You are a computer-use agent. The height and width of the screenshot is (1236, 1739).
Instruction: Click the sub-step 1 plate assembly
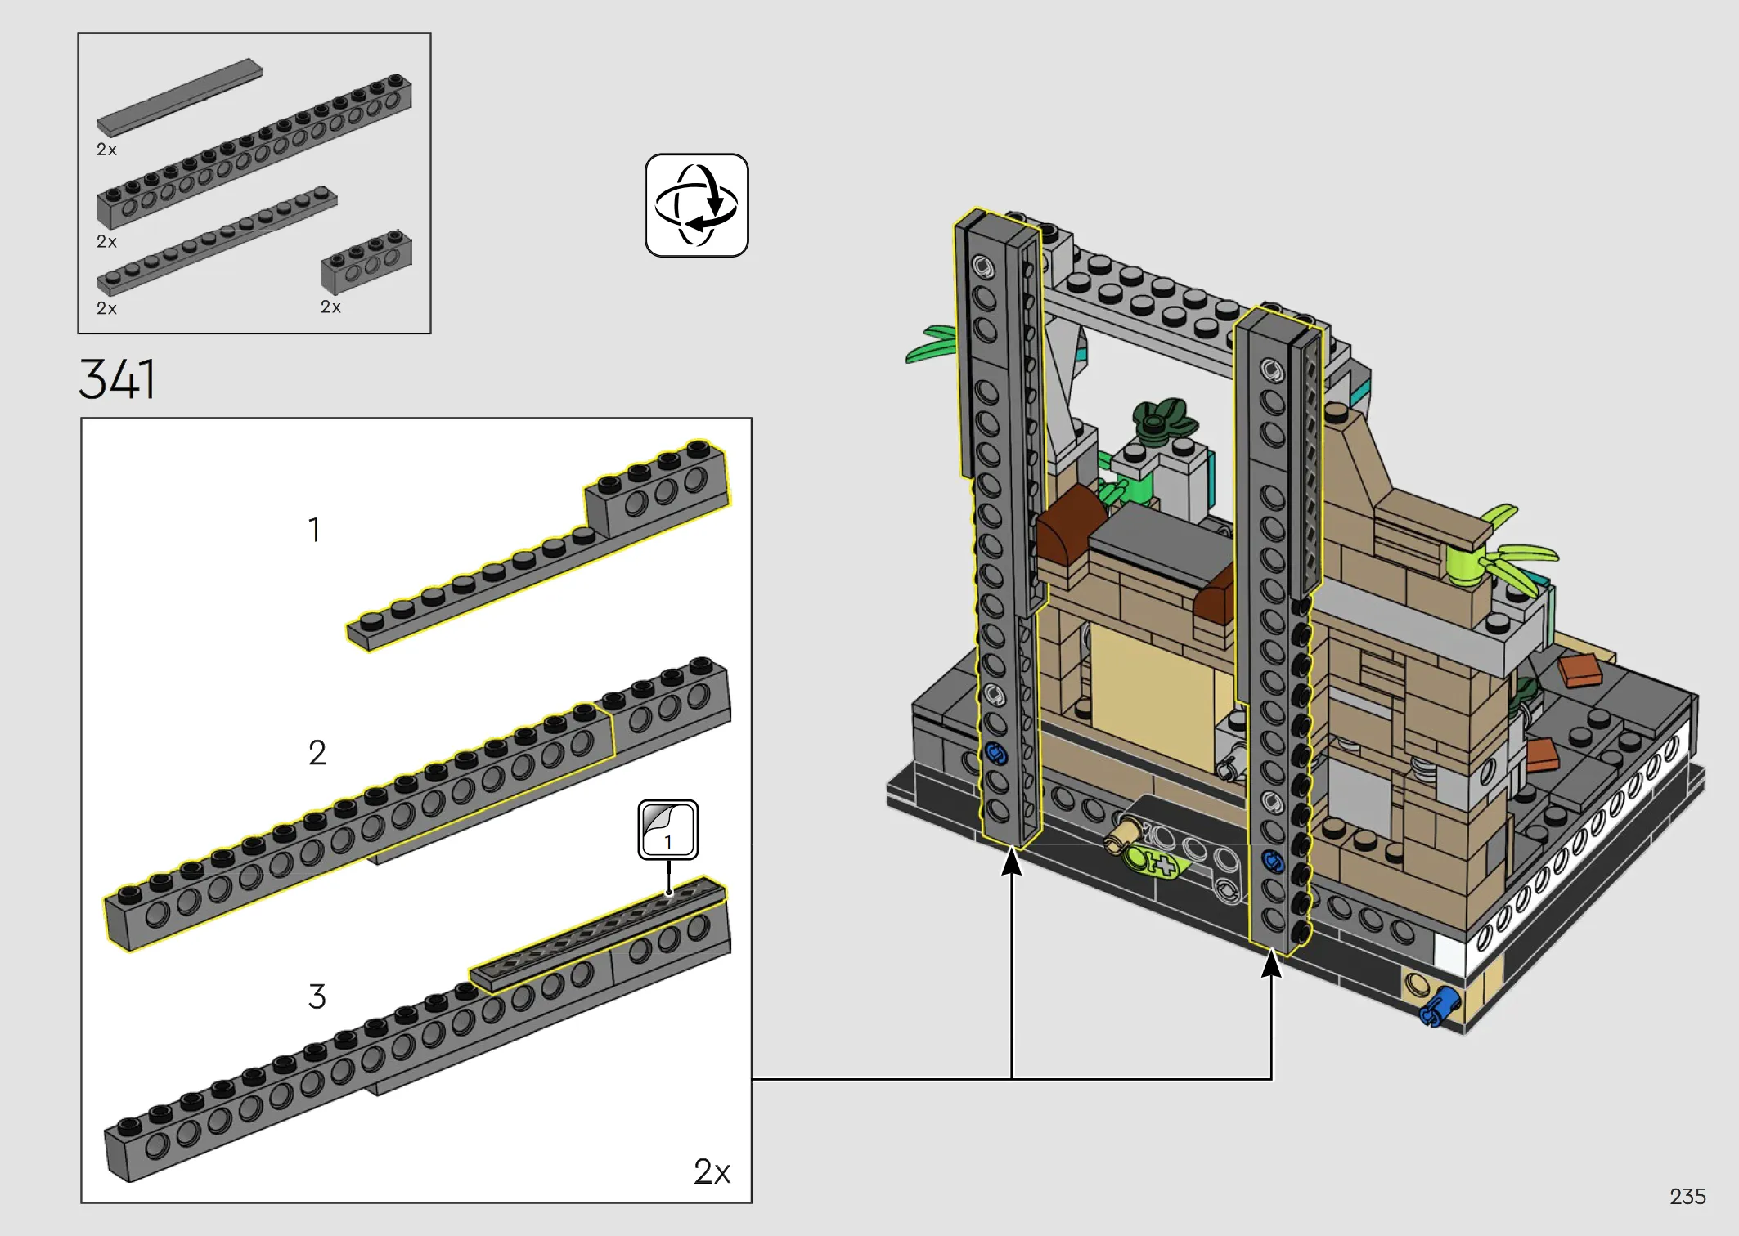[537, 545]
